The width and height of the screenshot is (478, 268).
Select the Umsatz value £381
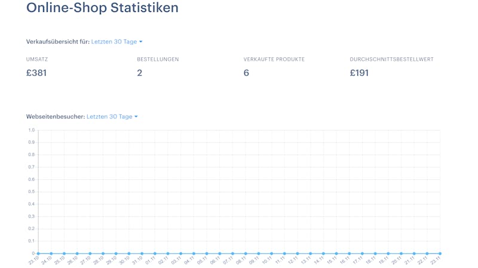coord(36,73)
